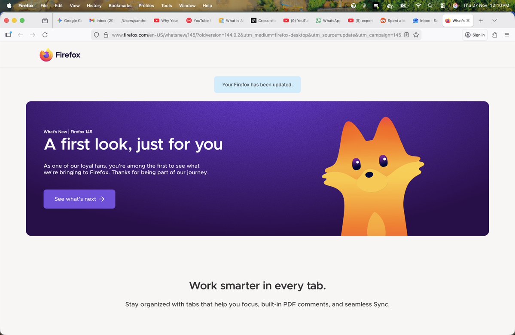Switch to the Gmail Inbox (29 tab
Screen dimensions: 515x335
pos(101,20)
